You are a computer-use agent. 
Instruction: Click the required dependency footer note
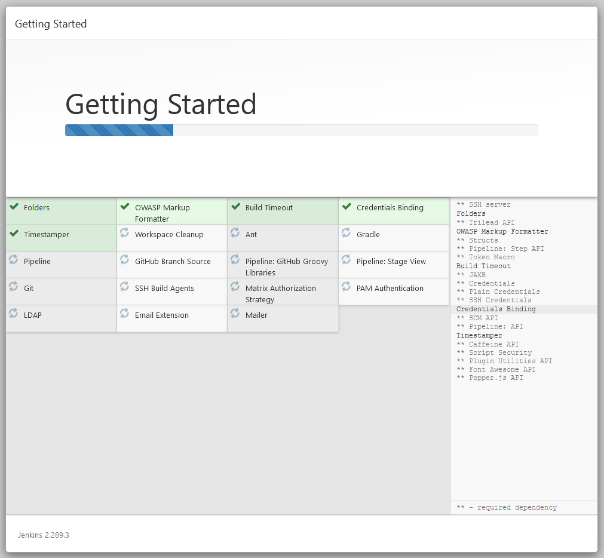click(x=507, y=507)
